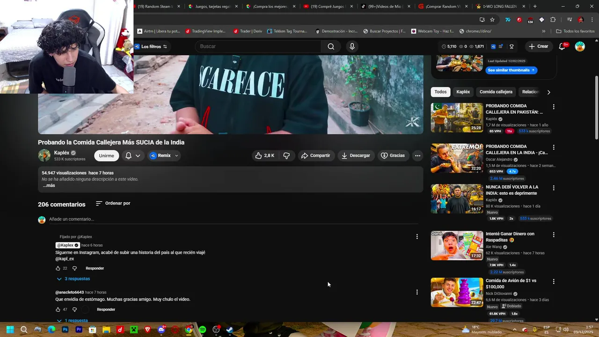Open Spotify from the taskbar
This screenshot has width=599, height=337.
[202, 330]
